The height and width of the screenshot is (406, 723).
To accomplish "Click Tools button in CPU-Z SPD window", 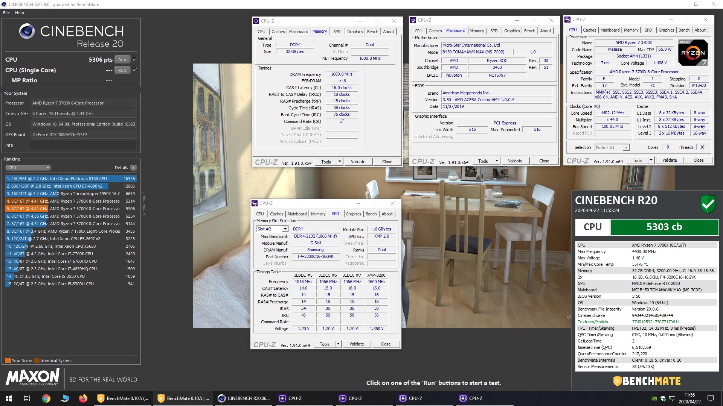I will tap(325, 344).
